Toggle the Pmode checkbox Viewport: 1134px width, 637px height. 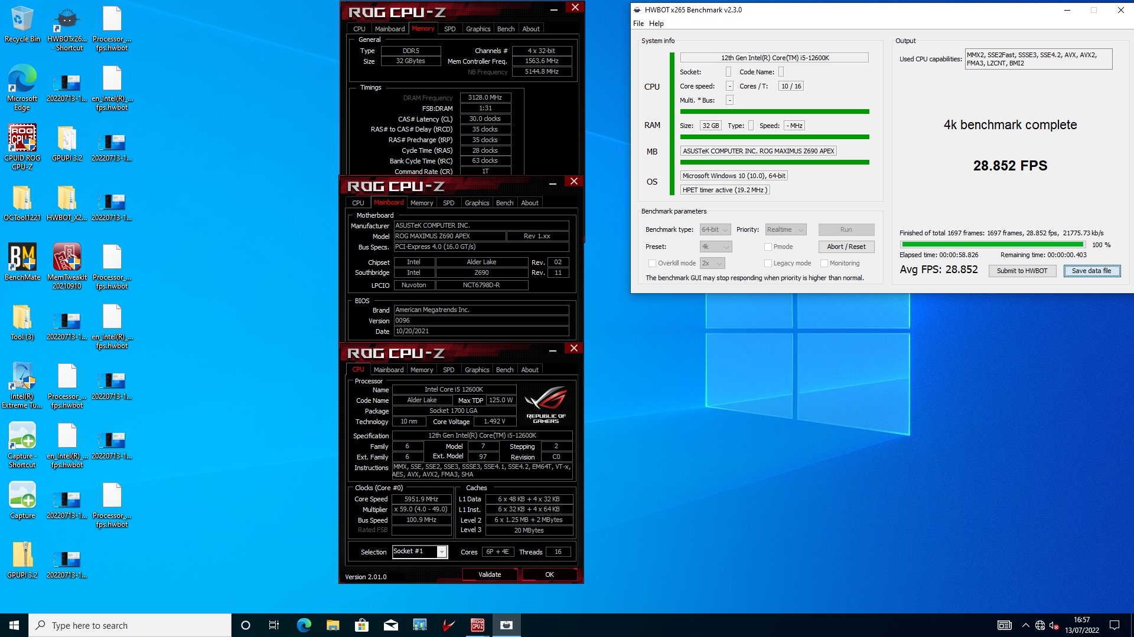pyautogui.click(x=768, y=247)
